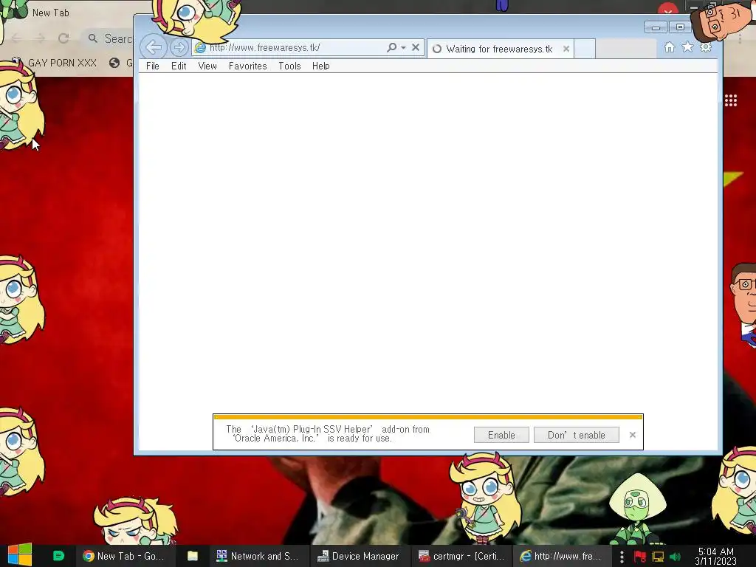Open the Edit menu
The image size is (756, 567).
(x=179, y=66)
